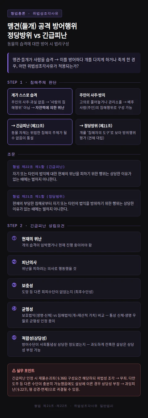Click the circled number ⑤ icon
The image size is (148, 418).
point(14,337)
